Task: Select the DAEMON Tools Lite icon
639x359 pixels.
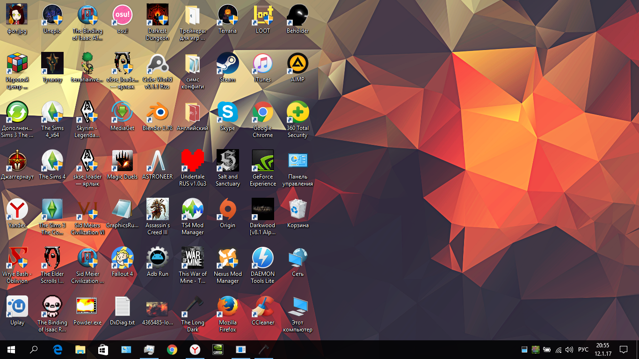Action: [x=263, y=258]
